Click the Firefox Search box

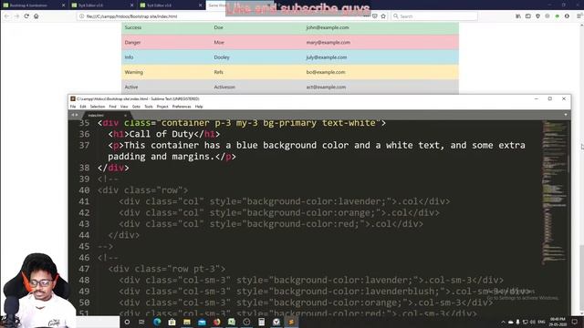434,16
